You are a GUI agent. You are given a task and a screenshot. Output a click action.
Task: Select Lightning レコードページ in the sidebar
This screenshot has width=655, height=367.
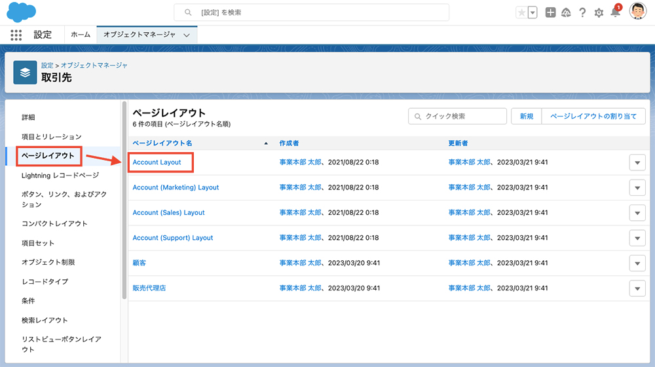pos(60,175)
